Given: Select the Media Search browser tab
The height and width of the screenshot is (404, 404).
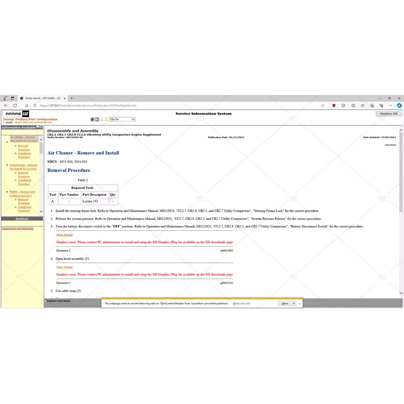Looking at the screenshot, I should 42,98.
